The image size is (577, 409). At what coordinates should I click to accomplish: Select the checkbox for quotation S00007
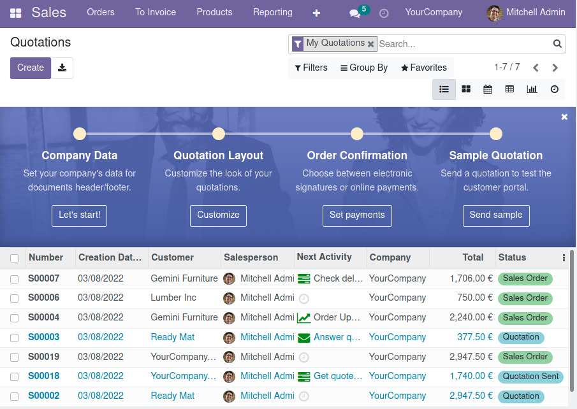point(14,278)
